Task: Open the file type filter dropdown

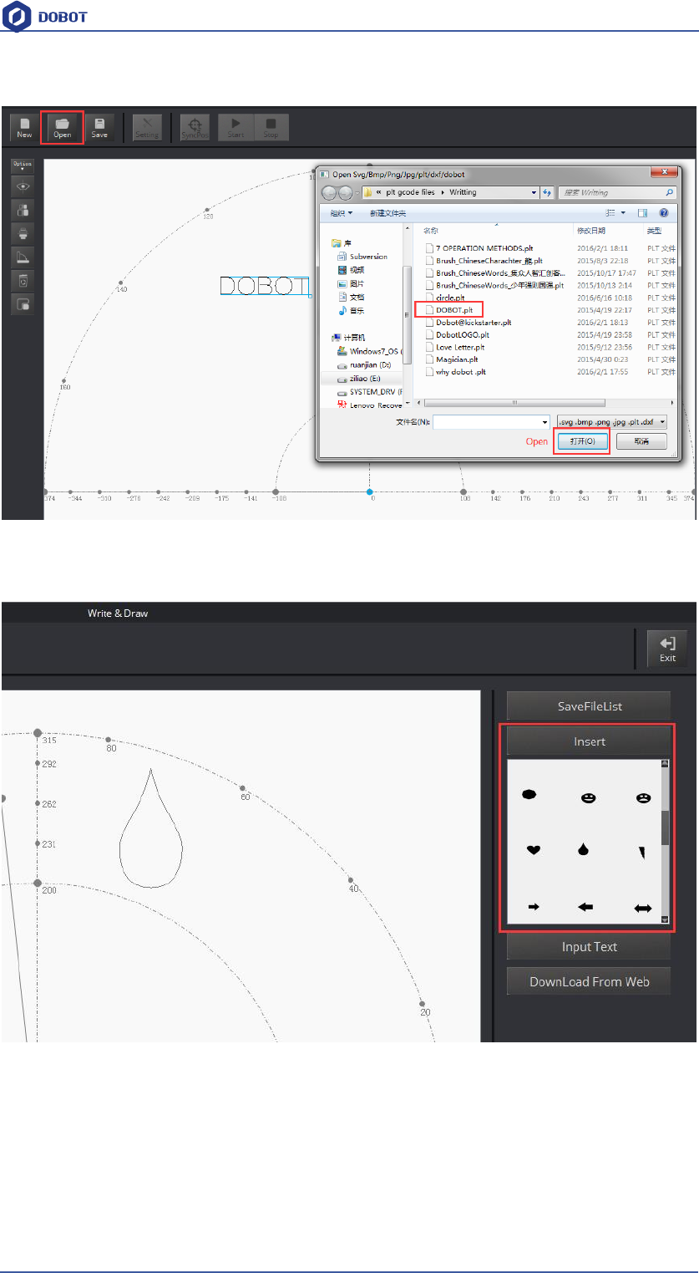Action: [x=610, y=422]
